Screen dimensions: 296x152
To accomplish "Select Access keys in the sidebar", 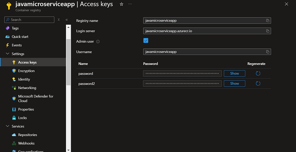I will (x=33, y=62).
